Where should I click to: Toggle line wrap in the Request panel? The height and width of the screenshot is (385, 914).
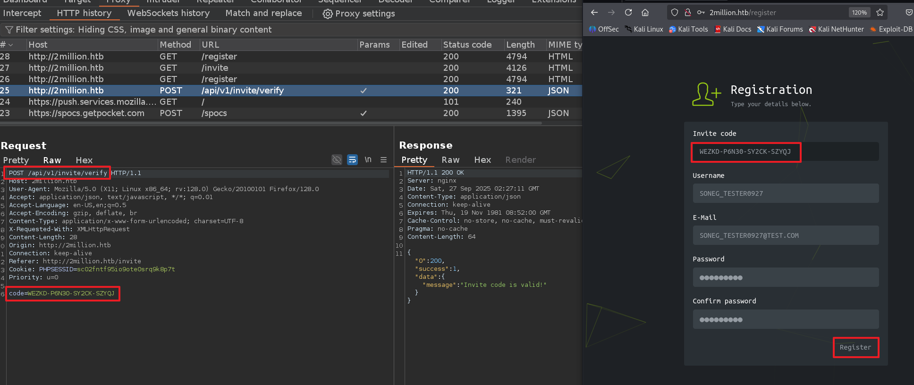click(352, 160)
